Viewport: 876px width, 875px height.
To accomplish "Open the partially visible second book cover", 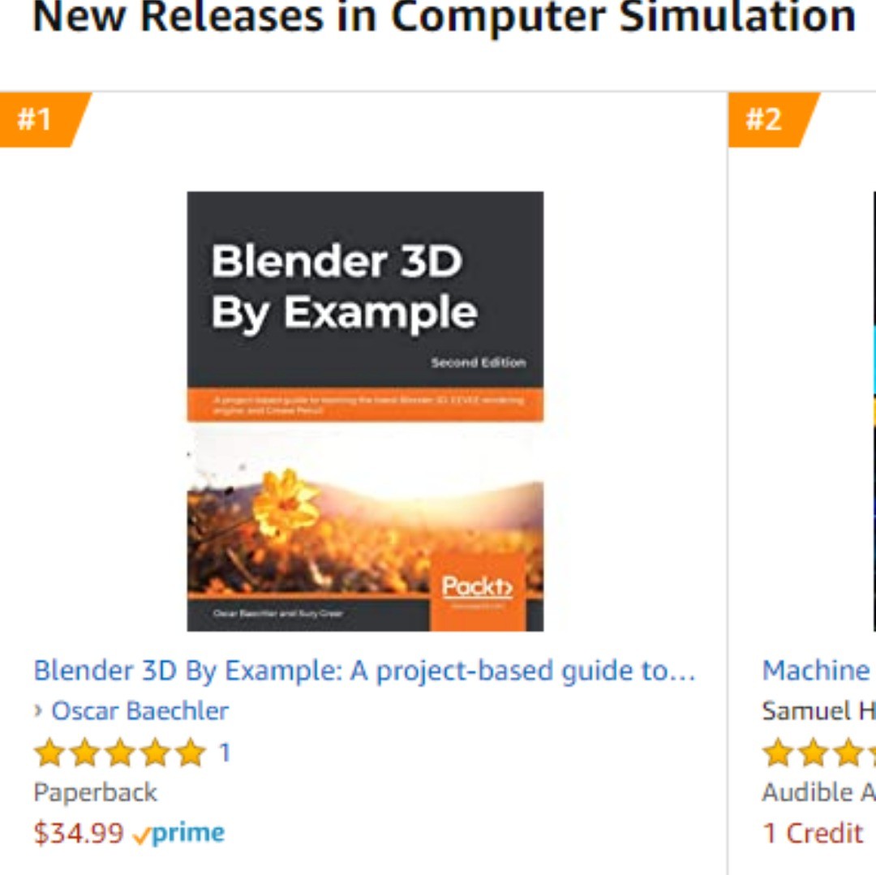I will 873,411.
